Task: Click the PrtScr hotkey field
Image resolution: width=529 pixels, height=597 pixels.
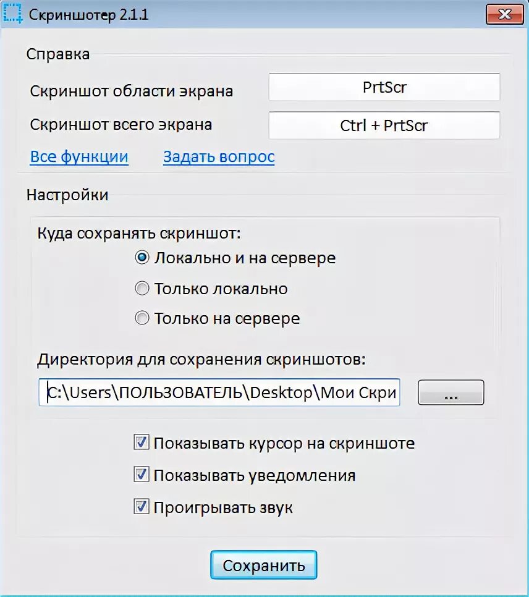Action: point(384,87)
